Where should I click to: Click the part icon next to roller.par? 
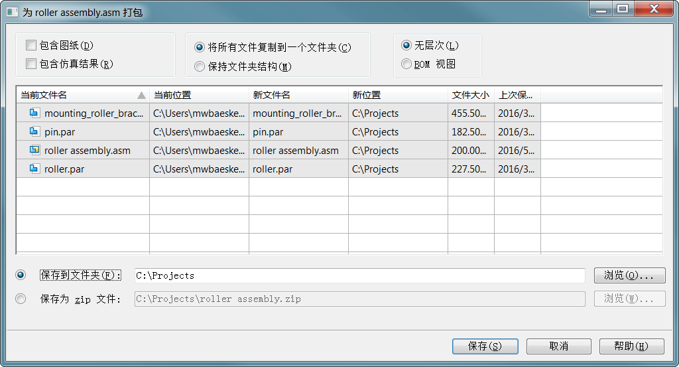pyautogui.click(x=34, y=169)
